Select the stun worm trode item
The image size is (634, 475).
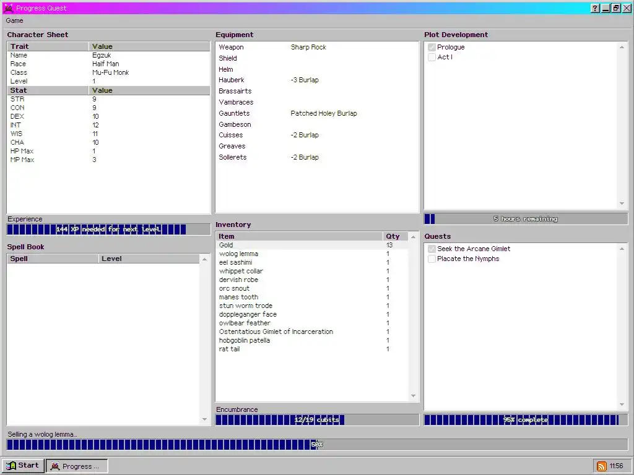pos(312,306)
